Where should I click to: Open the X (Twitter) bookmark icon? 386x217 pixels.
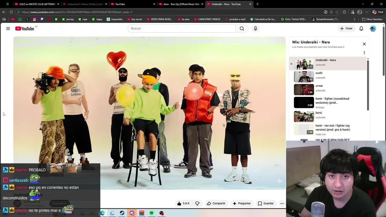click(27, 19)
